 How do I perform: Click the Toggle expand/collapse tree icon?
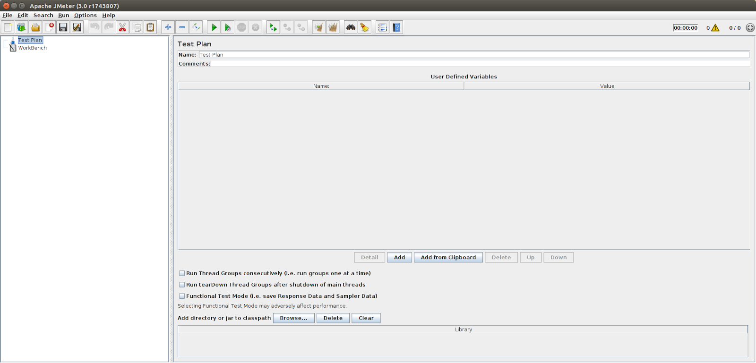pyautogui.click(x=196, y=27)
